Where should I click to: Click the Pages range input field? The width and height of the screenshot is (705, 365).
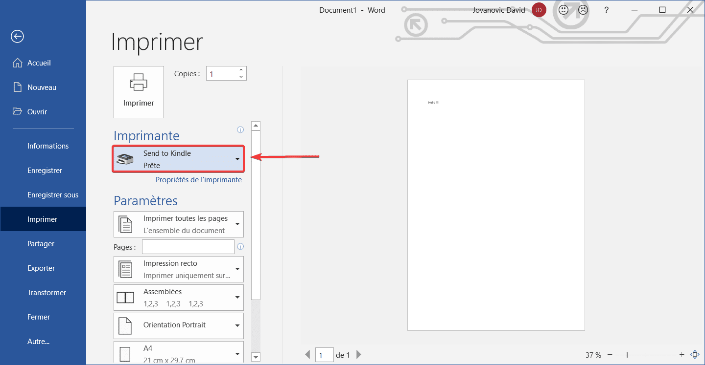(188, 247)
